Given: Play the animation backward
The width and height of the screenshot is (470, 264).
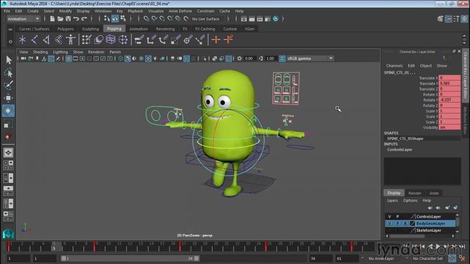Looking at the screenshot, I should click(x=431, y=246).
